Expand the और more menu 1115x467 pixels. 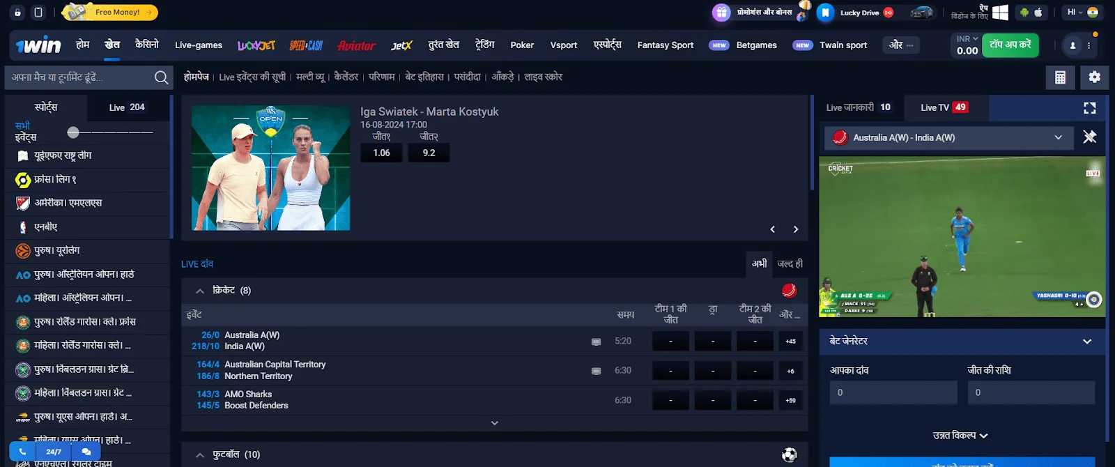point(901,45)
